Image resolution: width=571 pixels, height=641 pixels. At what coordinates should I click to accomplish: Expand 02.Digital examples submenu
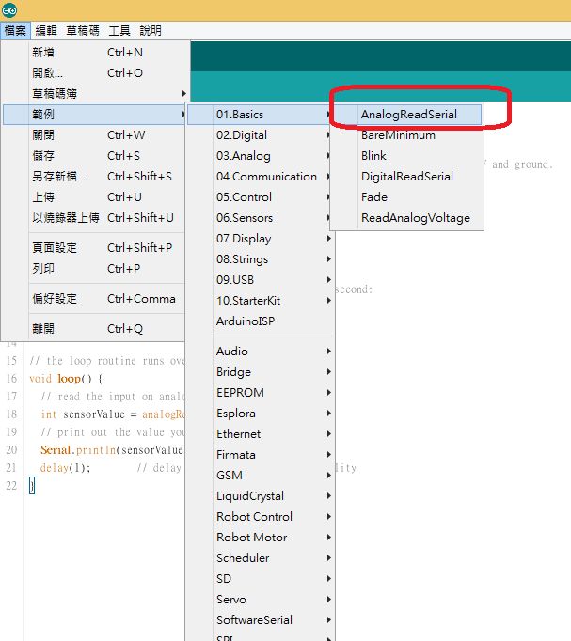pos(260,135)
